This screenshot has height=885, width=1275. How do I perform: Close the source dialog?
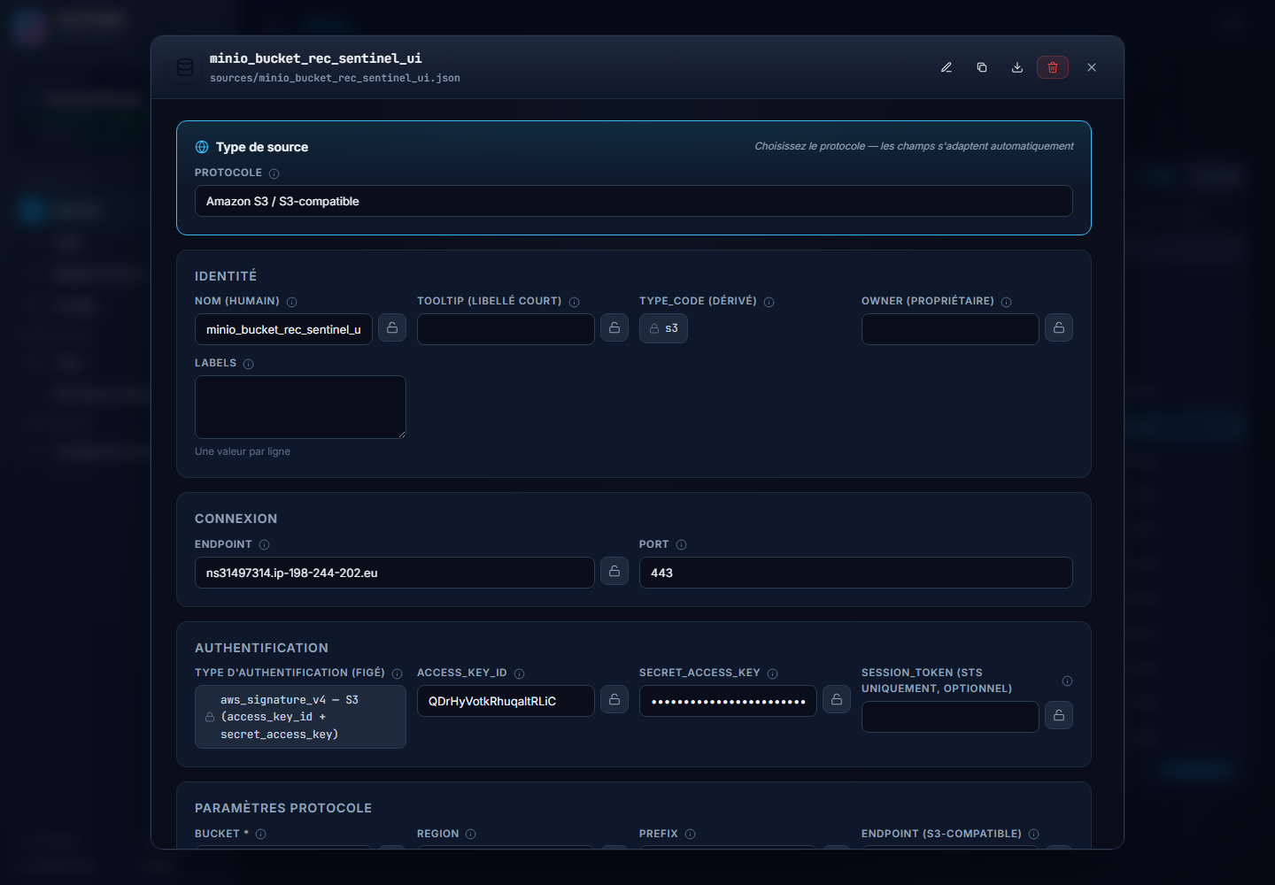click(x=1092, y=67)
